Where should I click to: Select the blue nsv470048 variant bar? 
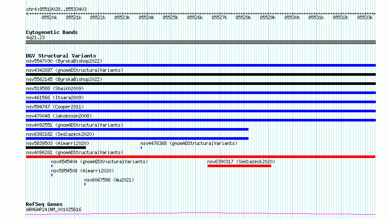[x=201, y=120]
